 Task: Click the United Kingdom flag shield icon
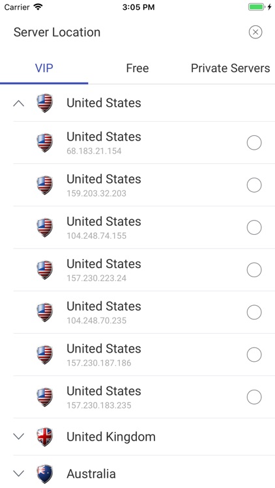point(44,437)
